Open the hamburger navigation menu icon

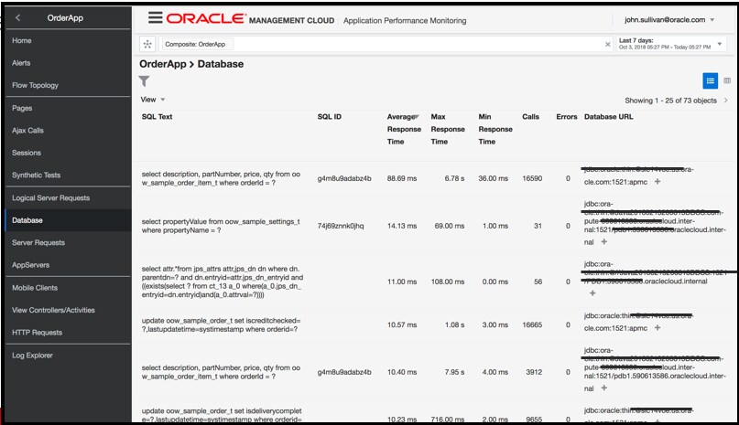155,18
